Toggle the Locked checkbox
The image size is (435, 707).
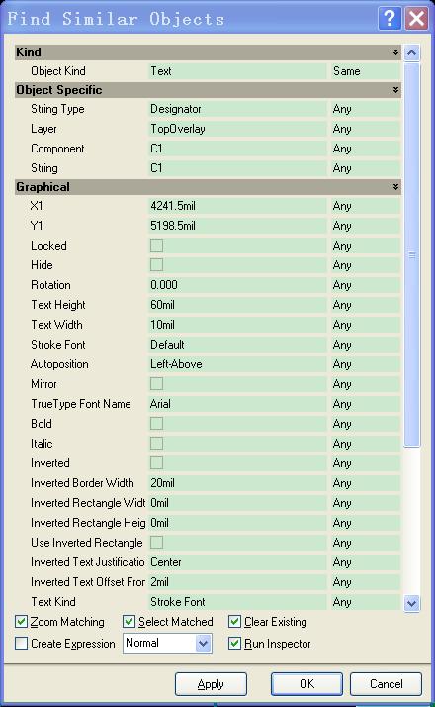156,246
